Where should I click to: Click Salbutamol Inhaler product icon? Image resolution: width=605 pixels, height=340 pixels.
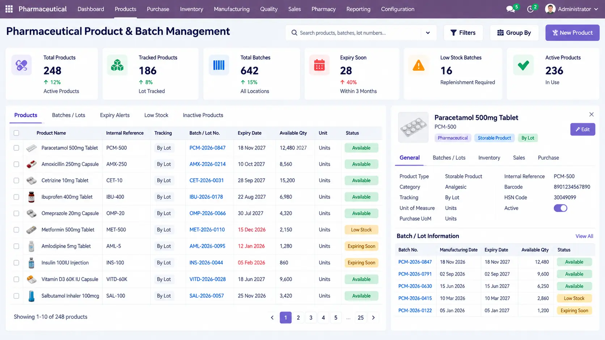pos(31,296)
